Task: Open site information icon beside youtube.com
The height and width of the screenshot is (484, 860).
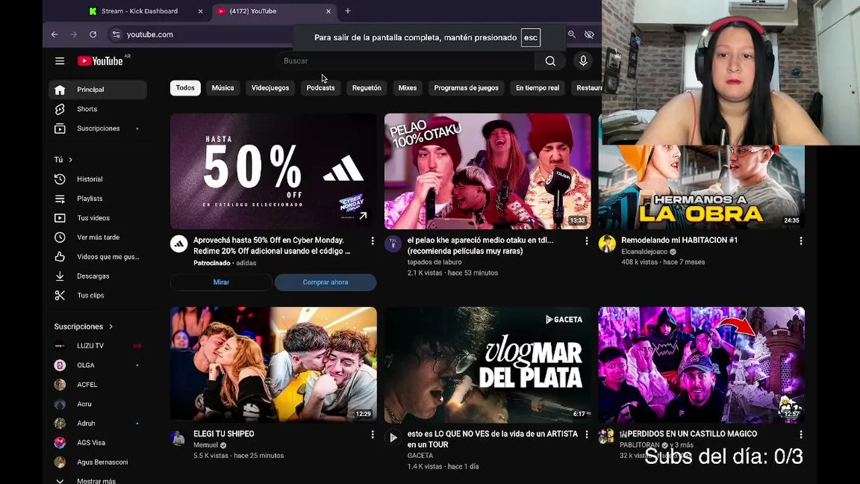Action: coord(116,34)
